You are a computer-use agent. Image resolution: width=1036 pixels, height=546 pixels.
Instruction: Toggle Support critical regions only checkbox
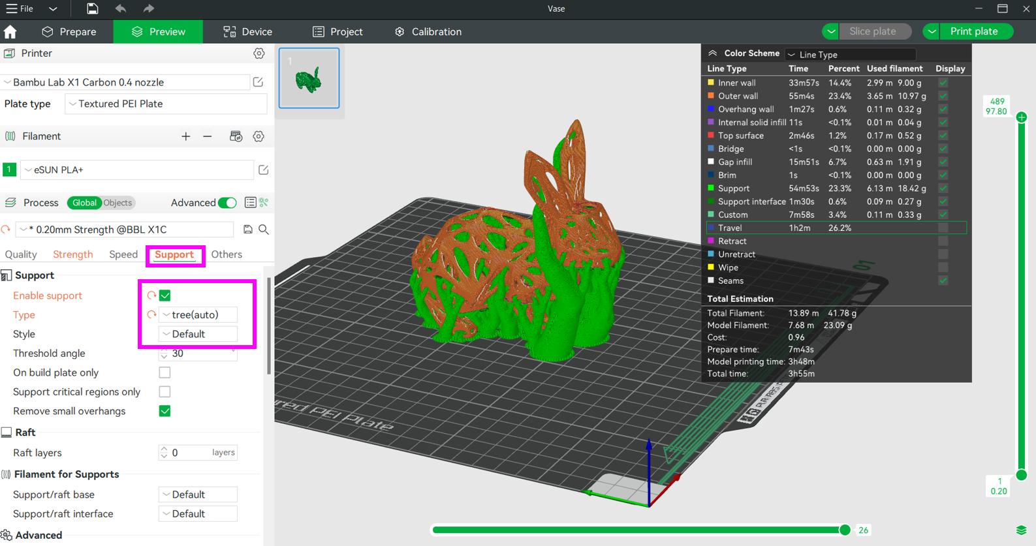pos(165,392)
